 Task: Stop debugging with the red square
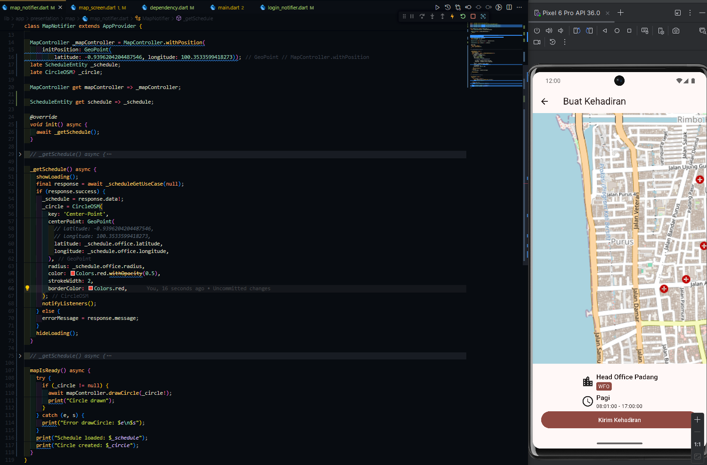click(473, 16)
